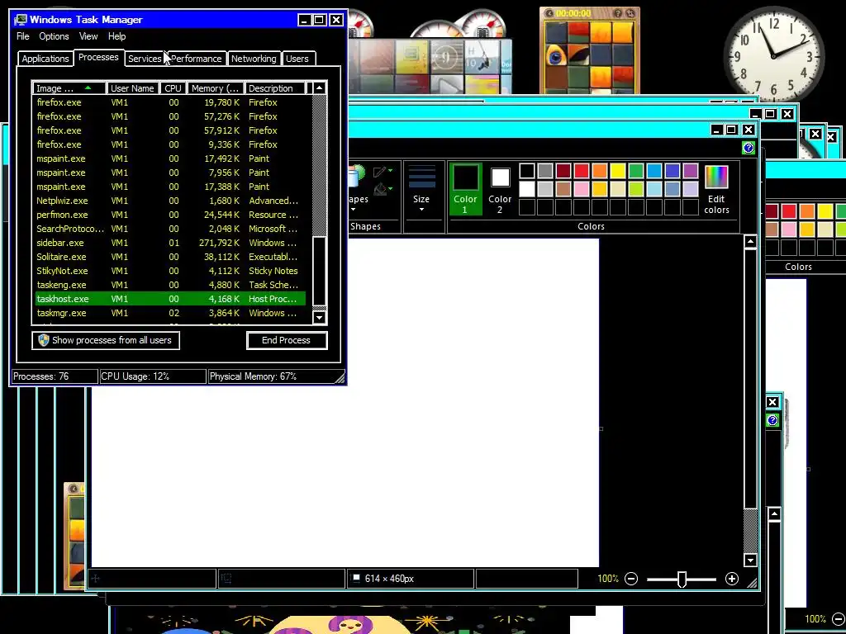Click the zoom out minus button in Paint
This screenshot has height=634, width=846.
tap(630, 579)
